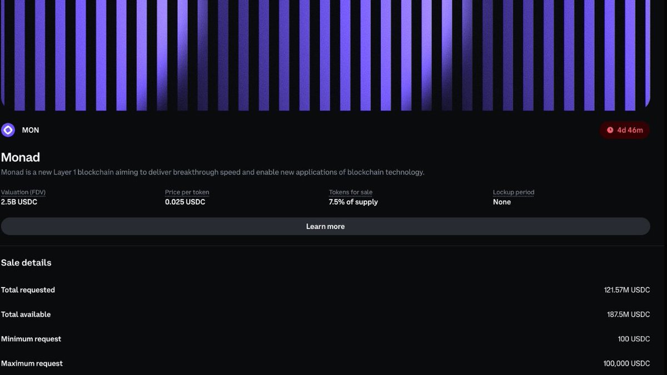This screenshot has width=667, height=375.
Task: Select the MON ticker text
Action: pyautogui.click(x=31, y=130)
